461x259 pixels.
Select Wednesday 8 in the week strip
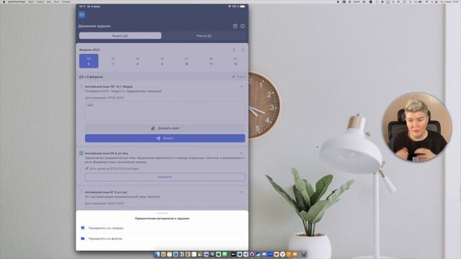(138, 61)
